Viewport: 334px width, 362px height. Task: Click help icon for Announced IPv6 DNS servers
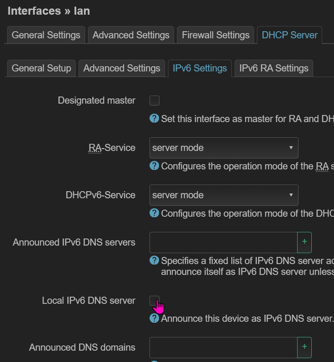point(154,260)
